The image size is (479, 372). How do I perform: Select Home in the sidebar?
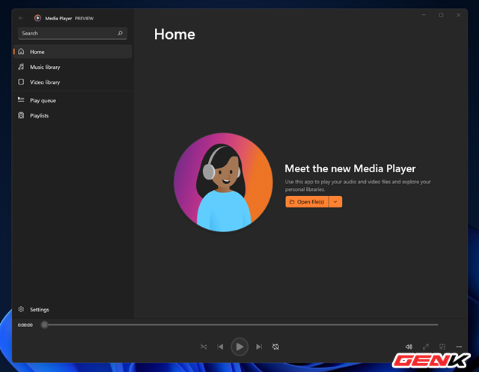[73, 52]
